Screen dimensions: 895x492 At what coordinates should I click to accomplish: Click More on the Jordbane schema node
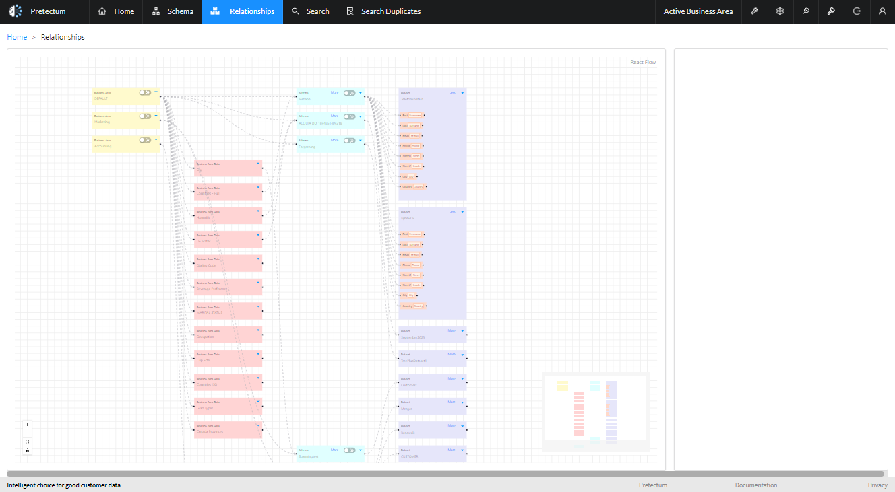click(x=335, y=92)
